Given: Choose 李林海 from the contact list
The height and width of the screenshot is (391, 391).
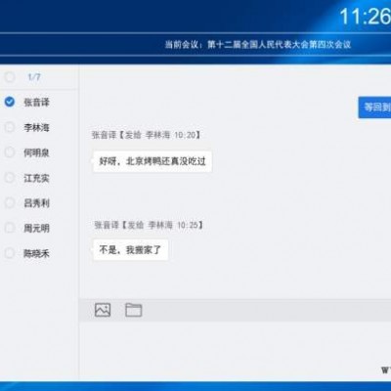Looking at the screenshot, I should pos(36,127).
